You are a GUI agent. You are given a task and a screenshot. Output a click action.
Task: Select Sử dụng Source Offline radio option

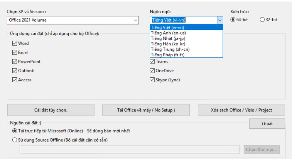pos(15,140)
